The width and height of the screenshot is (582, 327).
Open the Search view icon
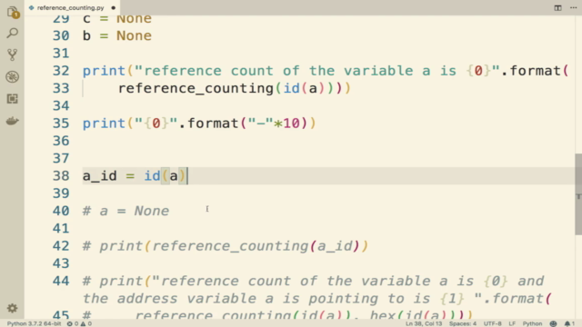tap(12, 34)
